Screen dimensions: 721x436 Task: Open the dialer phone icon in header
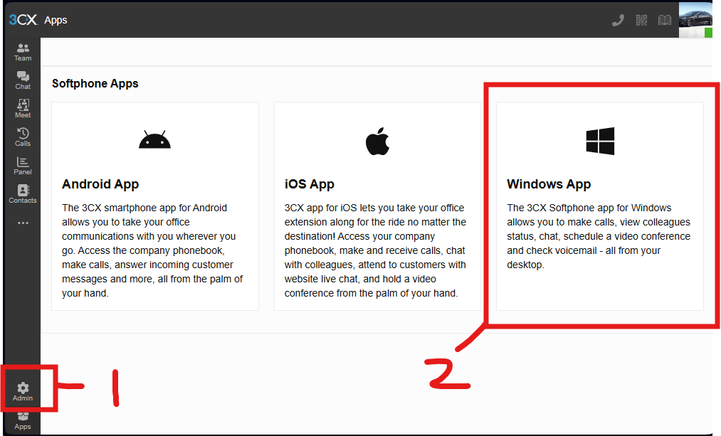[x=618, y=20]
